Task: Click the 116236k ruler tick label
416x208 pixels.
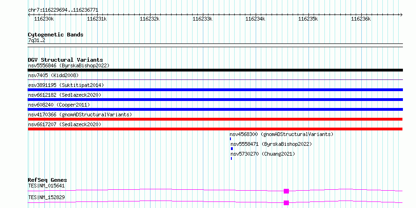Action: point(361,19)
